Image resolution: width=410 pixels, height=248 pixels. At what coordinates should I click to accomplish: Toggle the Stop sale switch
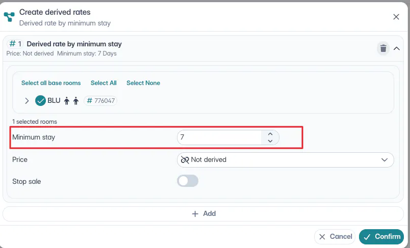(x=188, y=181)
